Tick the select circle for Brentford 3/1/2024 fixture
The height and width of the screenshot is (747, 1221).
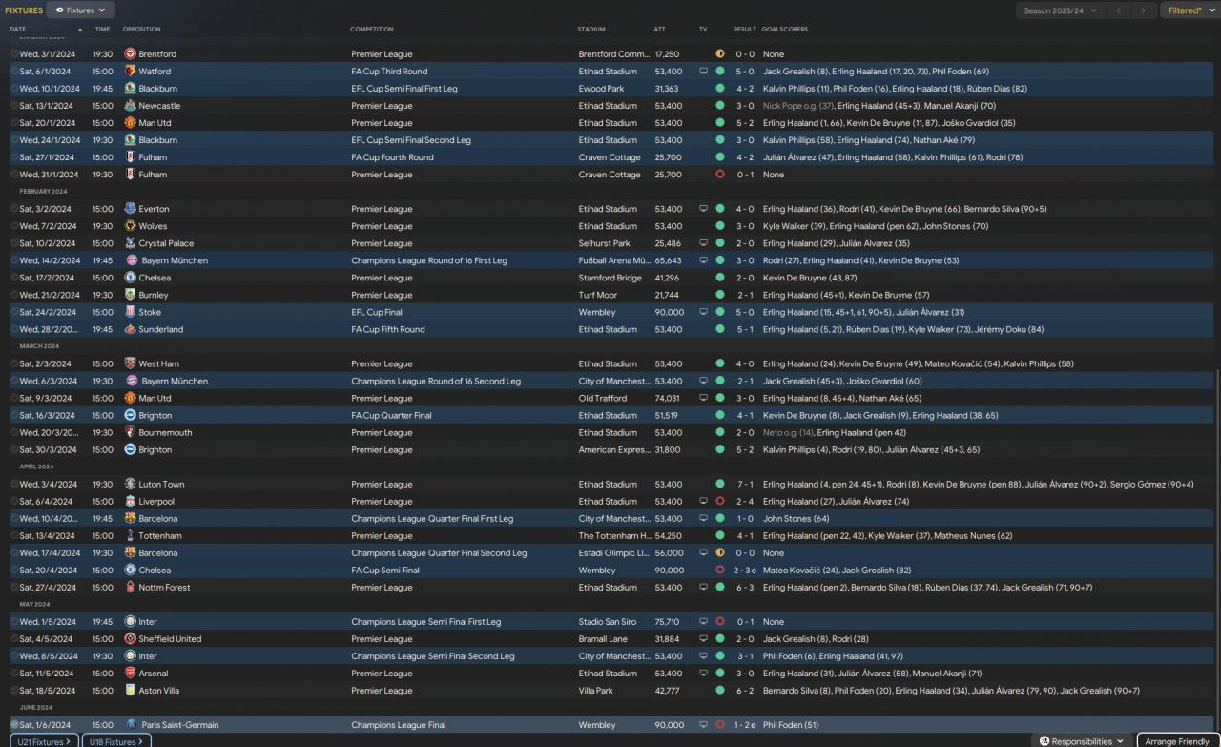point(14,54)
